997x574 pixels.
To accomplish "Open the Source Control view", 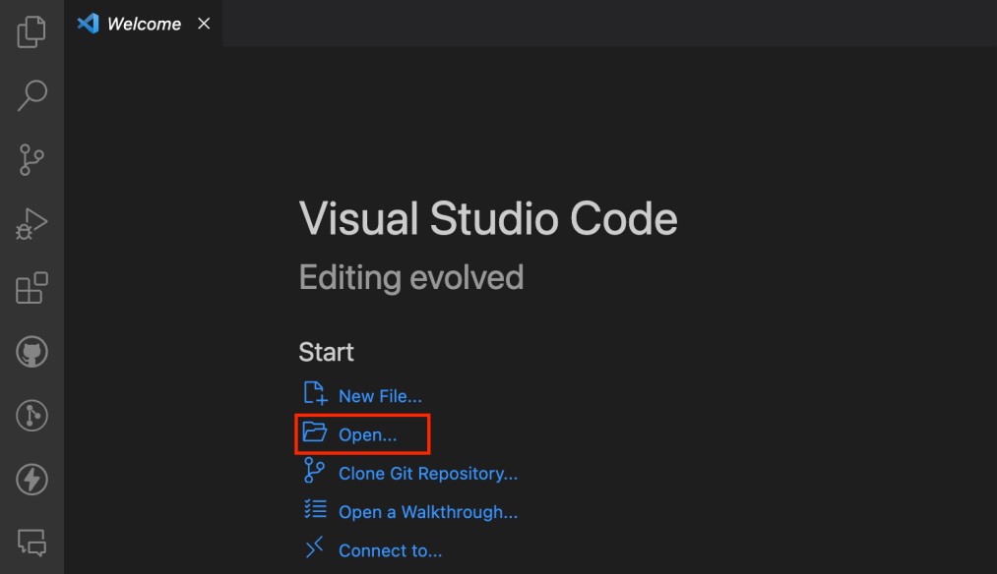I will [x=31, y=159].
